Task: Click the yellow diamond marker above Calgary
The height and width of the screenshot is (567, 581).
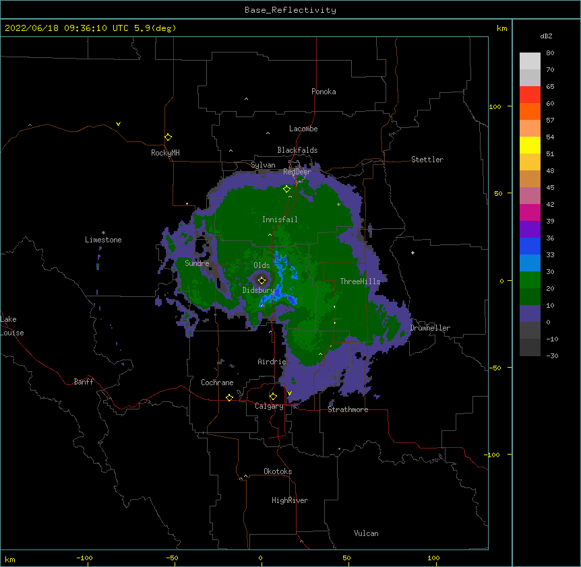Action: click(273, 397)
